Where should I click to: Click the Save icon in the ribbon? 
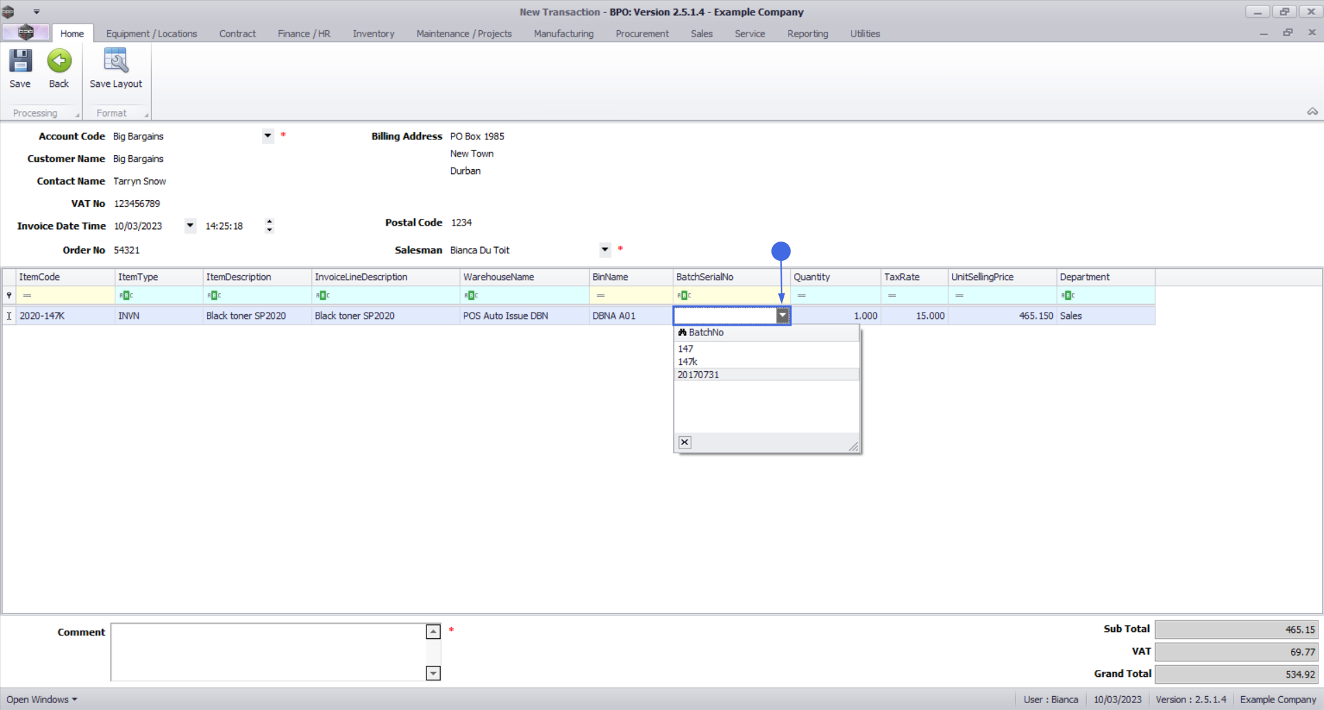(20, 61)
